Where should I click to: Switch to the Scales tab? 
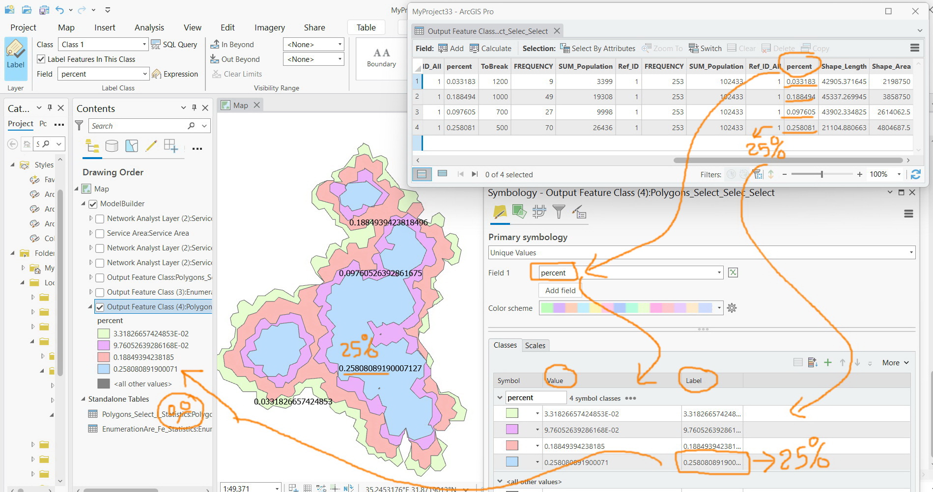click(x=535, y=346)
